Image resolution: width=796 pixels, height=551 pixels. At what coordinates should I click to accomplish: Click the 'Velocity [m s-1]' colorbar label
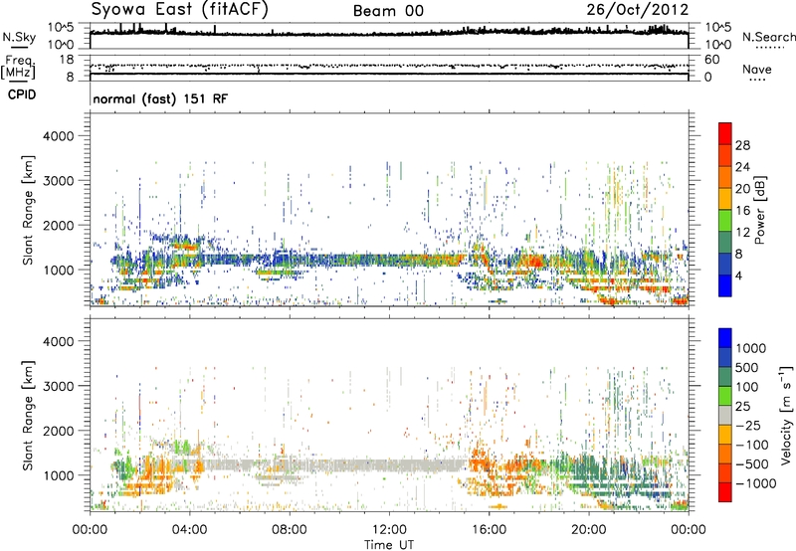[786, 415]
